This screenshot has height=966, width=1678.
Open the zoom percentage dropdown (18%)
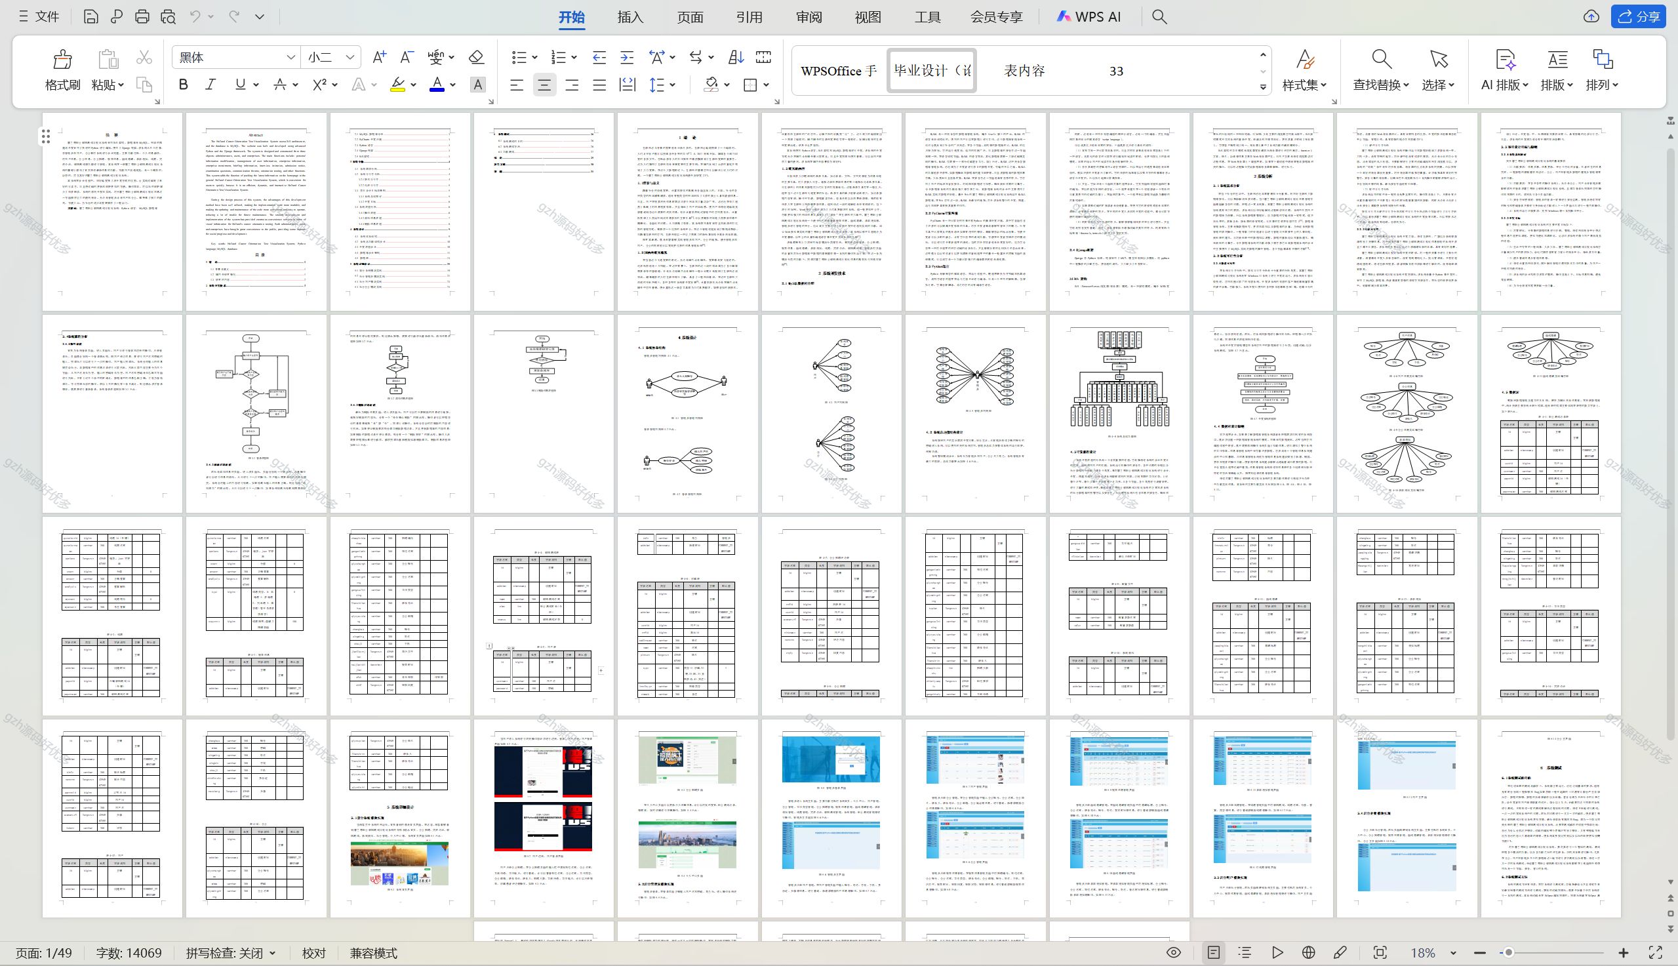pos(1453,953)
